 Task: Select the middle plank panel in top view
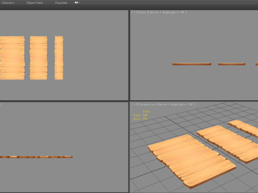pyautogui.click(x=39, y=58)
